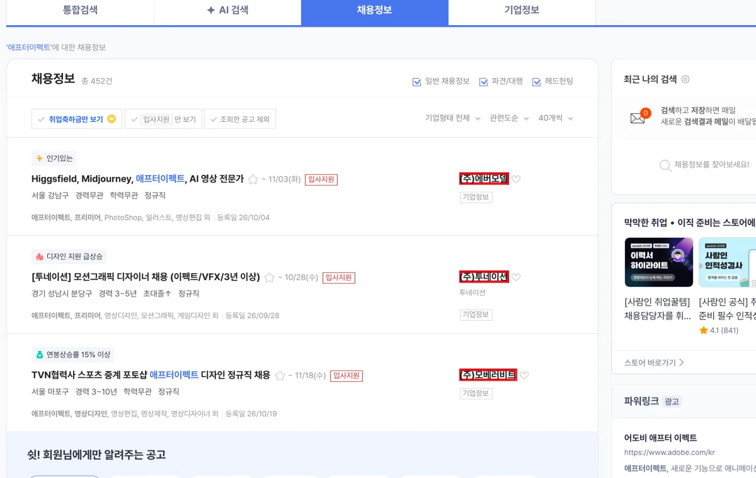Click the magnifier icon beside 채용정보를 찾아보세요
Screen dimensions: 756x478
[x=665, y=165]
